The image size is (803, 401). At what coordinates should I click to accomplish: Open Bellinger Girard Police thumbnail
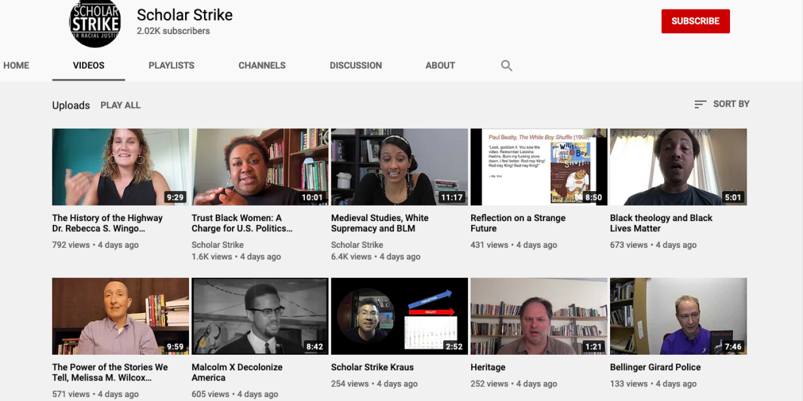click(x=678, y=316)
